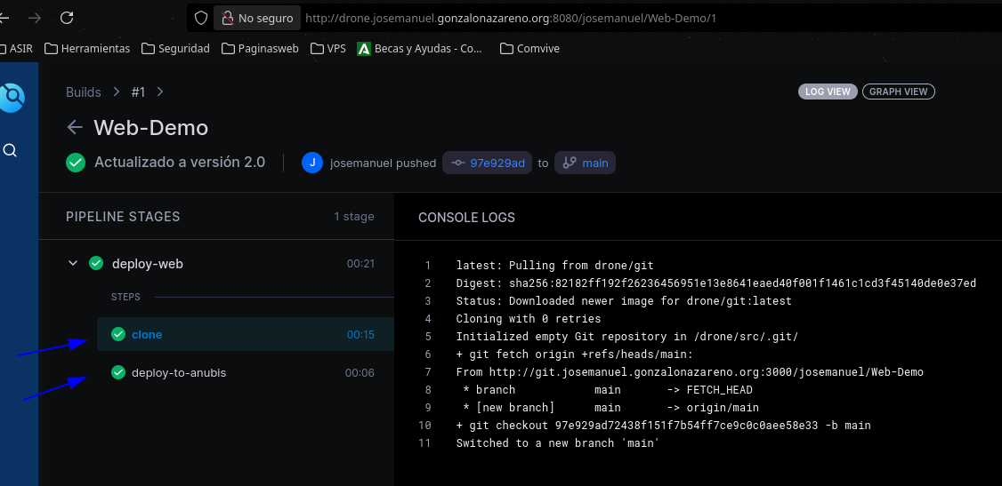The height and width of the screenshot is (486, 1002).
Task: Click the deploy-web green check icon
Action: [x=96, y=263]
